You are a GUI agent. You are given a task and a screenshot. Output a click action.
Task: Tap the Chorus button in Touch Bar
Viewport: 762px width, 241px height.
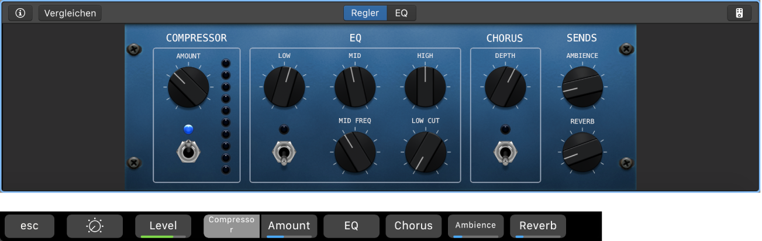pyautogui.click(x=413, y=226)
